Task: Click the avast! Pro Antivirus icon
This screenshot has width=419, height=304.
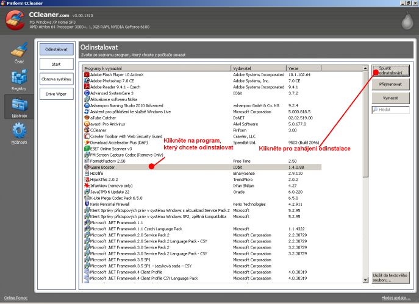Action: tap(87, 124)
